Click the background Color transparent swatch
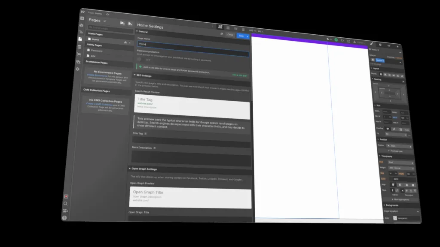 tap(395, 218)
